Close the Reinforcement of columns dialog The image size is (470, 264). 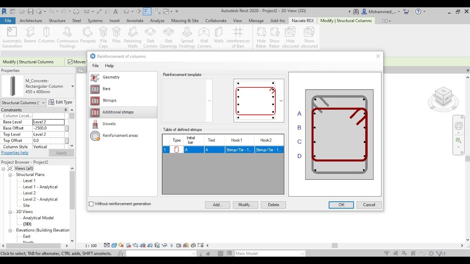pyautogui.click(x=378, y=56)
